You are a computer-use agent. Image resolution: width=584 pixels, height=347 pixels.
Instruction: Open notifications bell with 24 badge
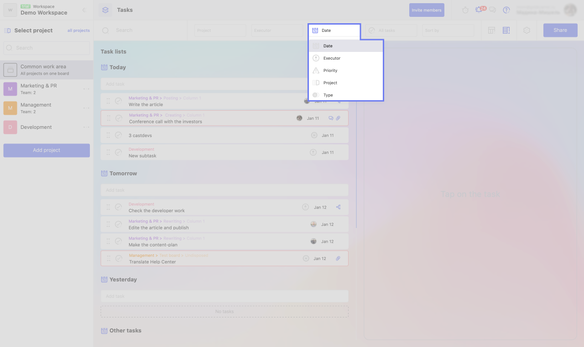479,10
